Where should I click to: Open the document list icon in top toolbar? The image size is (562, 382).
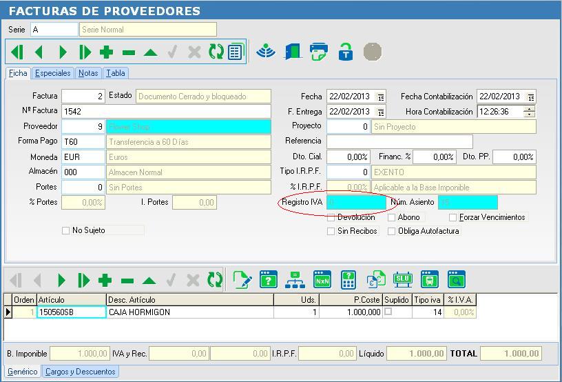pos(236,52)
